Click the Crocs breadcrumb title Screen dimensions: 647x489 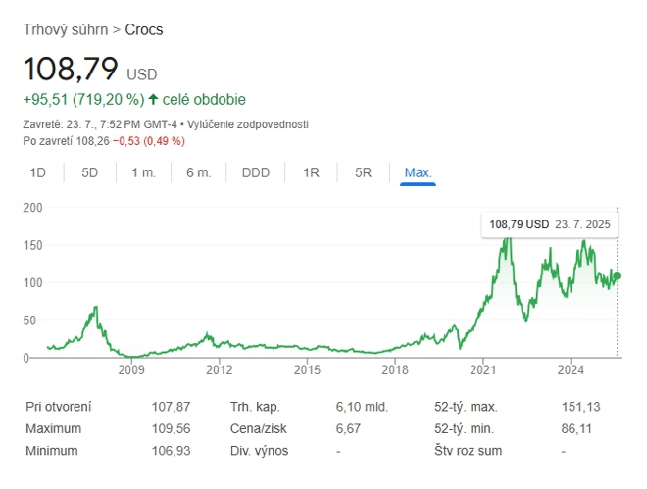[x=143, y=29]
